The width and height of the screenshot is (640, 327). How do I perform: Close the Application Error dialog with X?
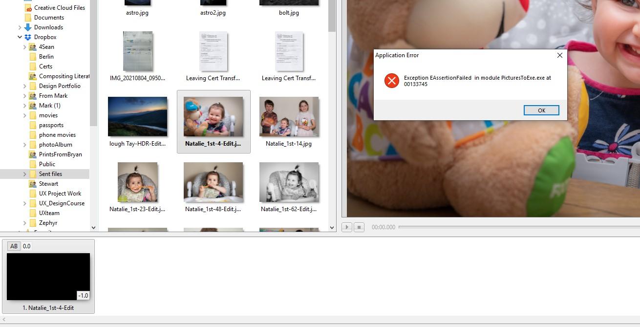(x=559, y=55)
